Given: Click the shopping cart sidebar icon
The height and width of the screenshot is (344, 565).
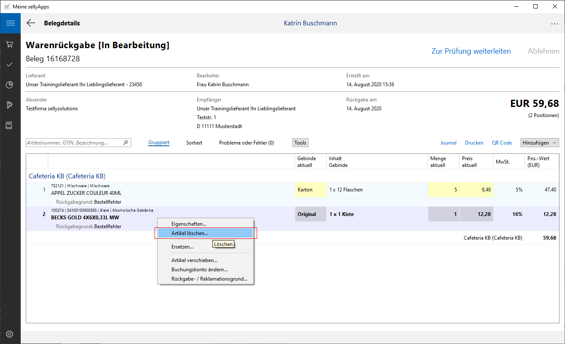Looking at the screenshot, I should click(10, 44).
